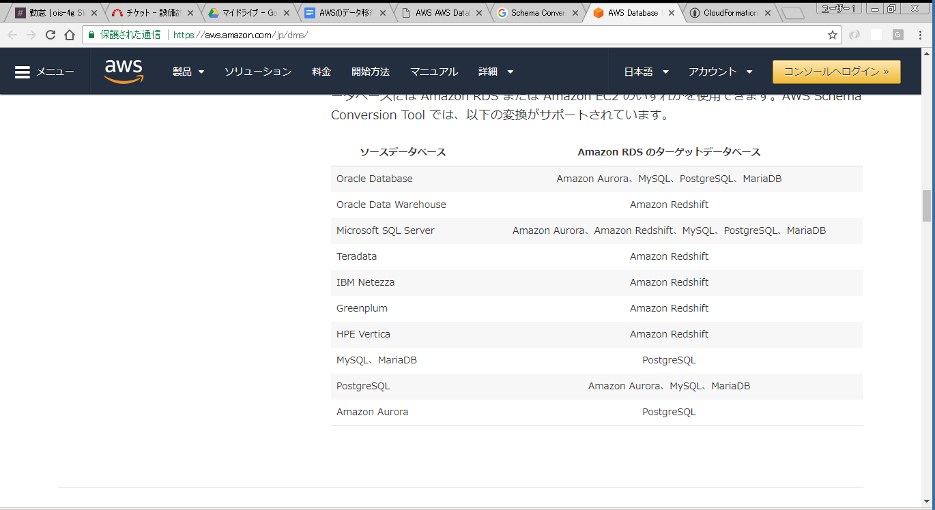The width and height of the screenshot is (935, 510).
Task: Select the PostgreSQL source cell
Action: [x=363, y=386]
